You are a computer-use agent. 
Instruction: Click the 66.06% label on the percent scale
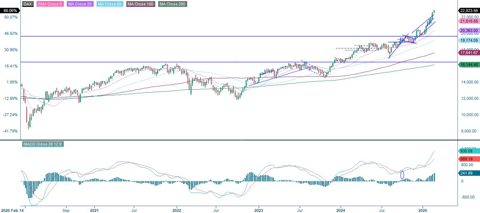11,11
